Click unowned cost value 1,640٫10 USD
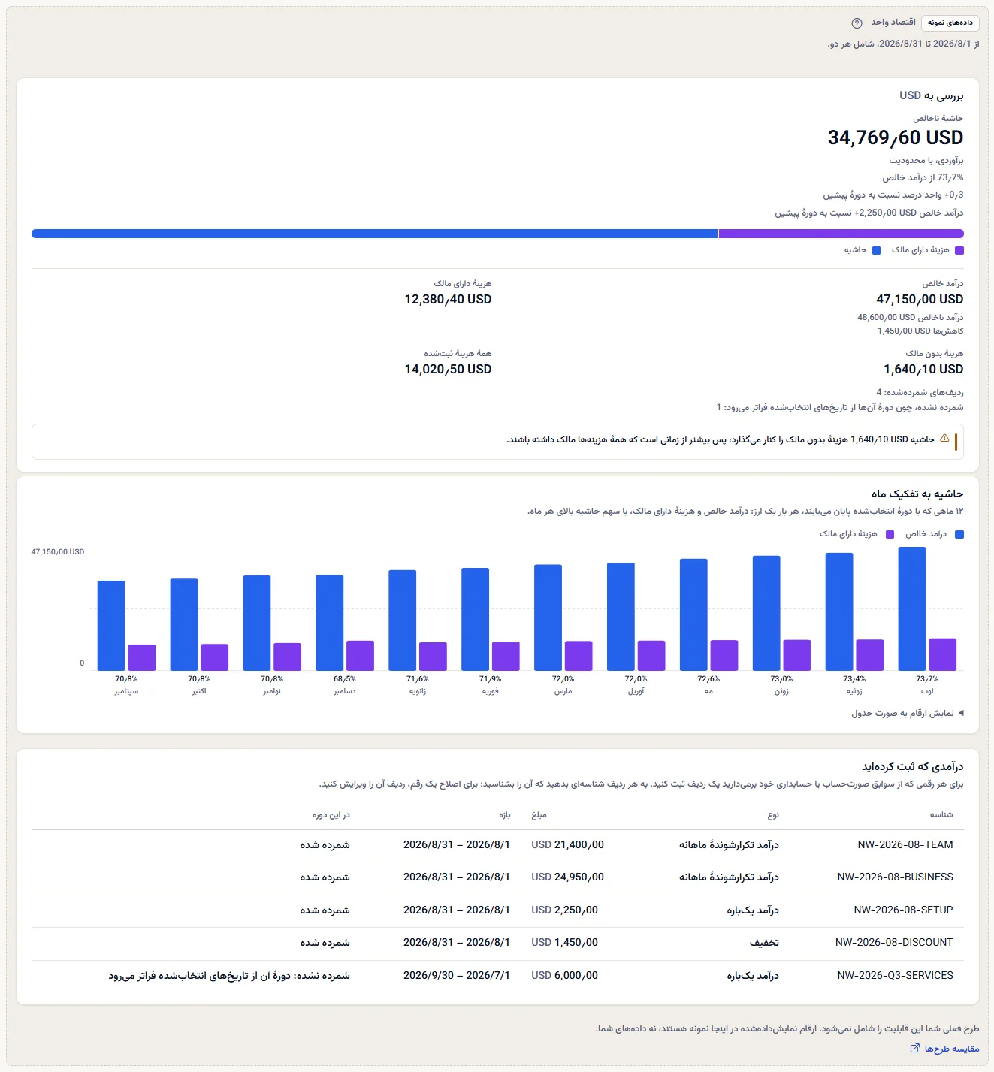Image resolution: width=994 pixels, height=1072 pixels. pyautogui.click(x=923, y=370)
